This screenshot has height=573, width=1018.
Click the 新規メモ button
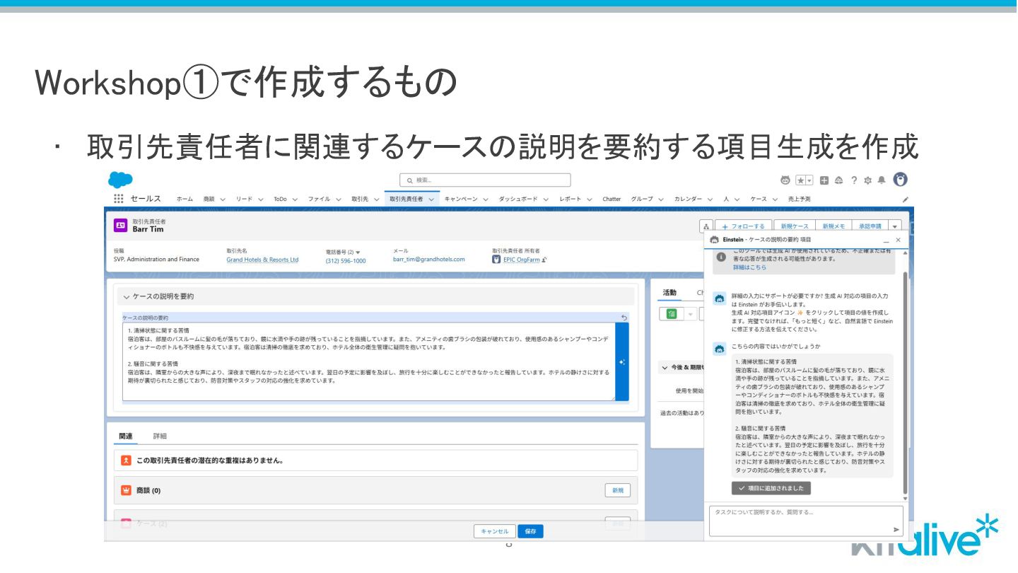point(833,226)
